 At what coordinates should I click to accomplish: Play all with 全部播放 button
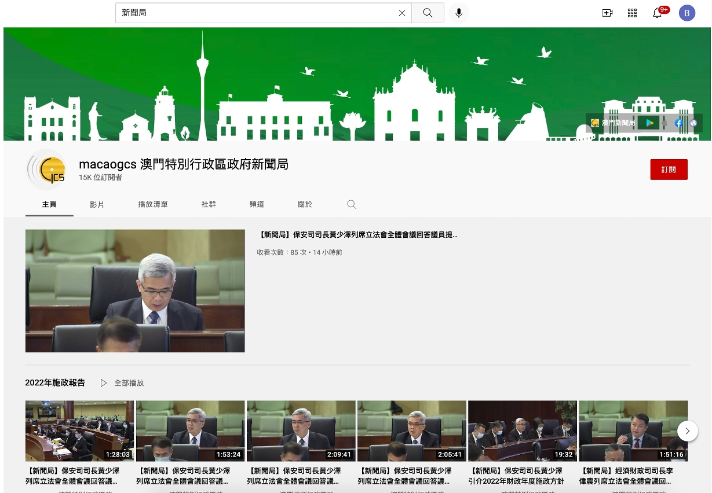[122, 383]
